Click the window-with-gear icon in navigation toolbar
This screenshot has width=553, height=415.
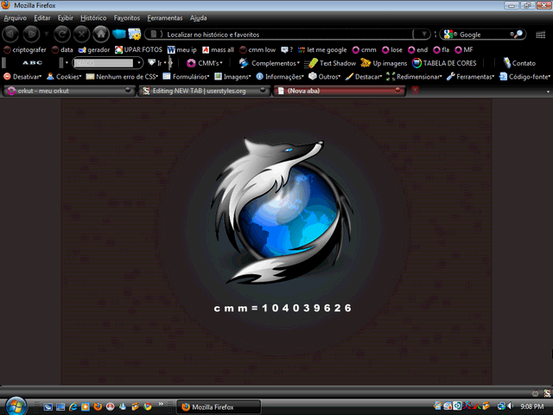click(135, 35)
